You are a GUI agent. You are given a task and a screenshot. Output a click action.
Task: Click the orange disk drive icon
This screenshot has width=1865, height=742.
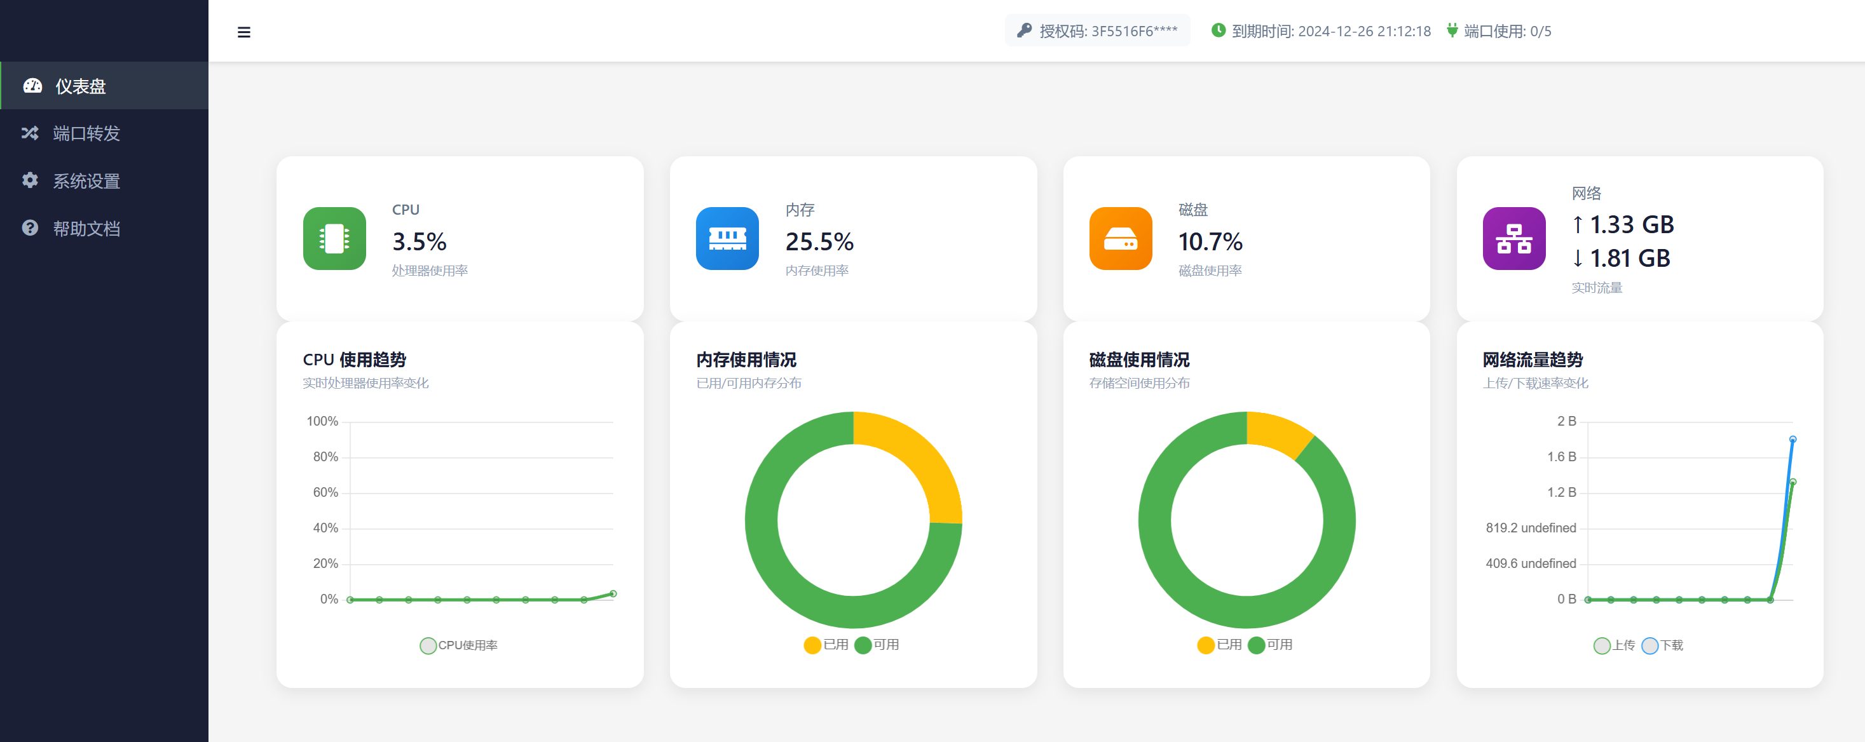(1120, 238)
